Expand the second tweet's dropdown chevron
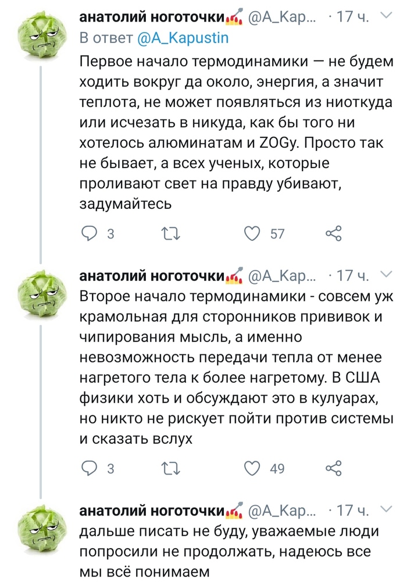Viewport: 407px width, 587px height. click(387, 274)
